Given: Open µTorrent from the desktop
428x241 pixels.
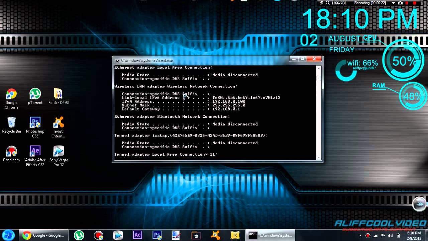Looking at the screenshot, I should pos(35,94).
